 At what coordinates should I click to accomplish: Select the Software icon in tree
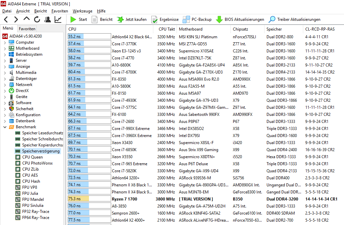click(11, 103)
